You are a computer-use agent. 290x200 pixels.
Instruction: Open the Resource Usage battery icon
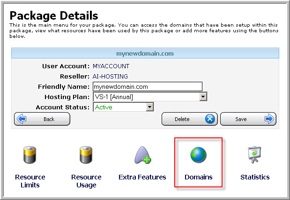(x=86, y=155)
